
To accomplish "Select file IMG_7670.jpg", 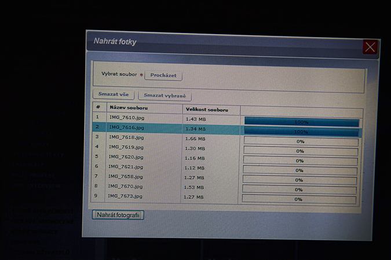I will (125, 187).
